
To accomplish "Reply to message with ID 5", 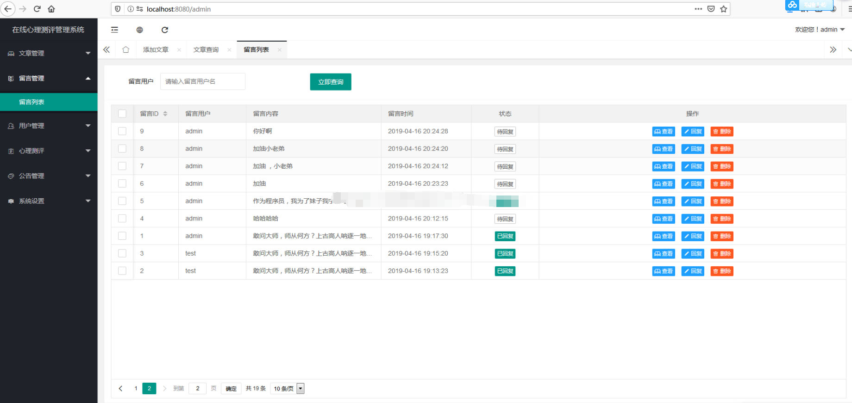I will pyautogui.click(x=693, y=201).
